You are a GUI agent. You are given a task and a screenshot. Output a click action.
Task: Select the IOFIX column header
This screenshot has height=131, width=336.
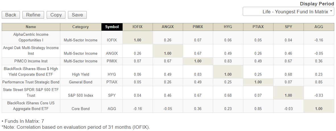pyautogui.click(x=138, y=27)
